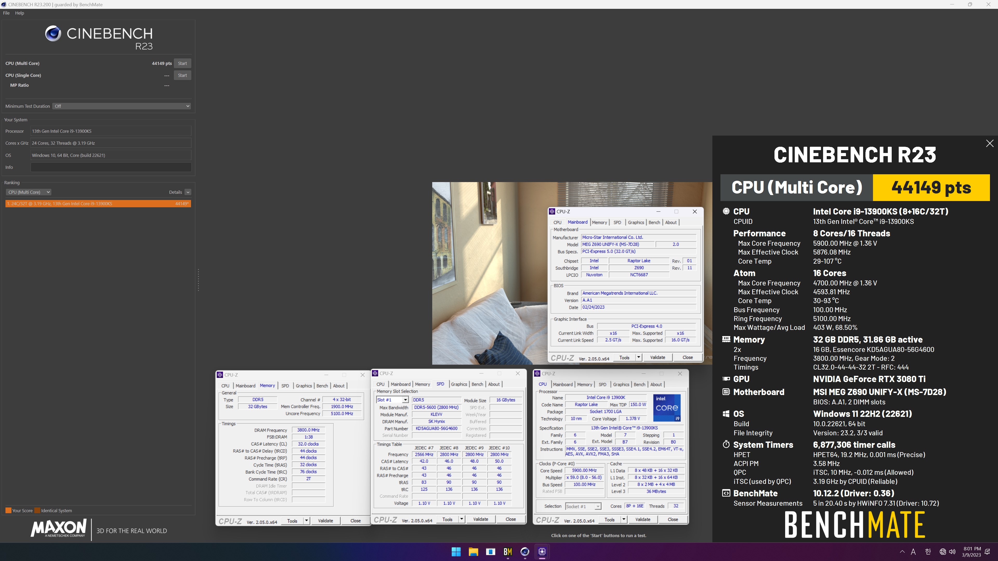Viewport: 998px width, 561px height.
Task: Switch to CPU tab in Mainboard CPU-Z window
Action: [x=557, y=223]
